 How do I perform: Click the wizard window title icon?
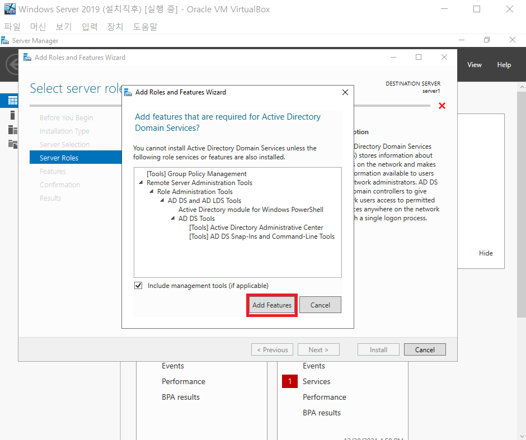pos(27,57)
